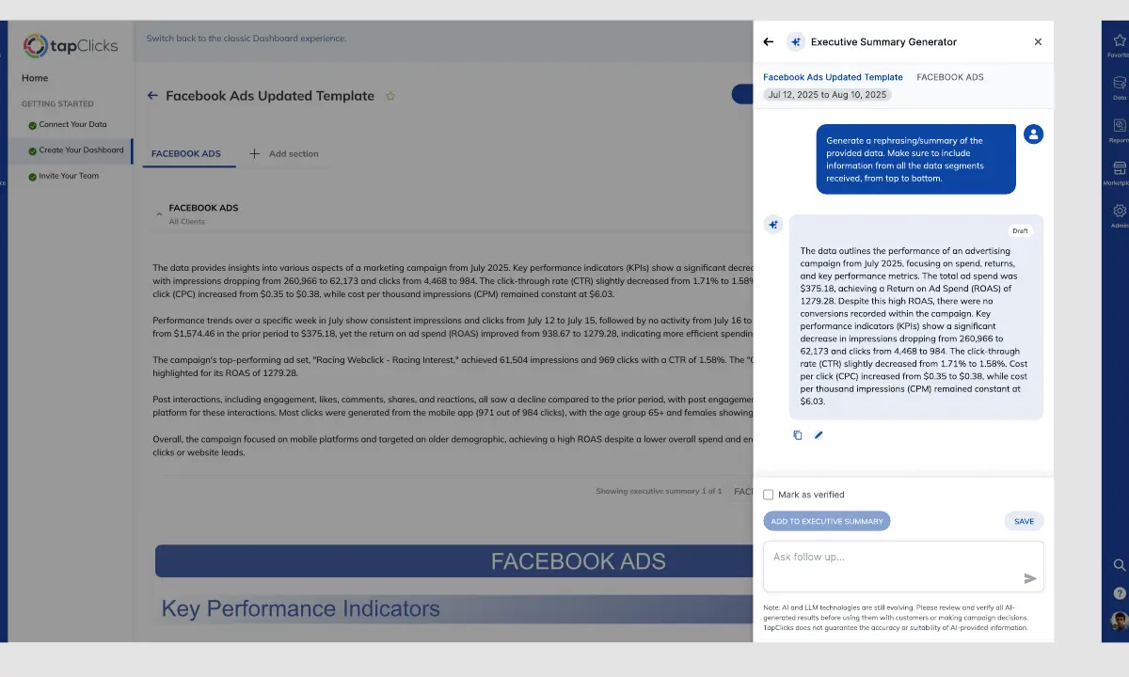Click the Ask follow up input field
1129x677 pixels.
[903, 567]
